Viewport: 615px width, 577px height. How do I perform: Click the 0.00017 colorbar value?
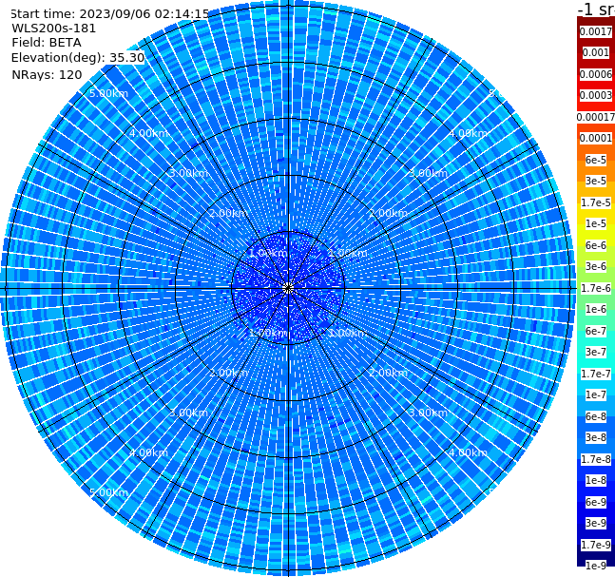click(x=596, y=117)
